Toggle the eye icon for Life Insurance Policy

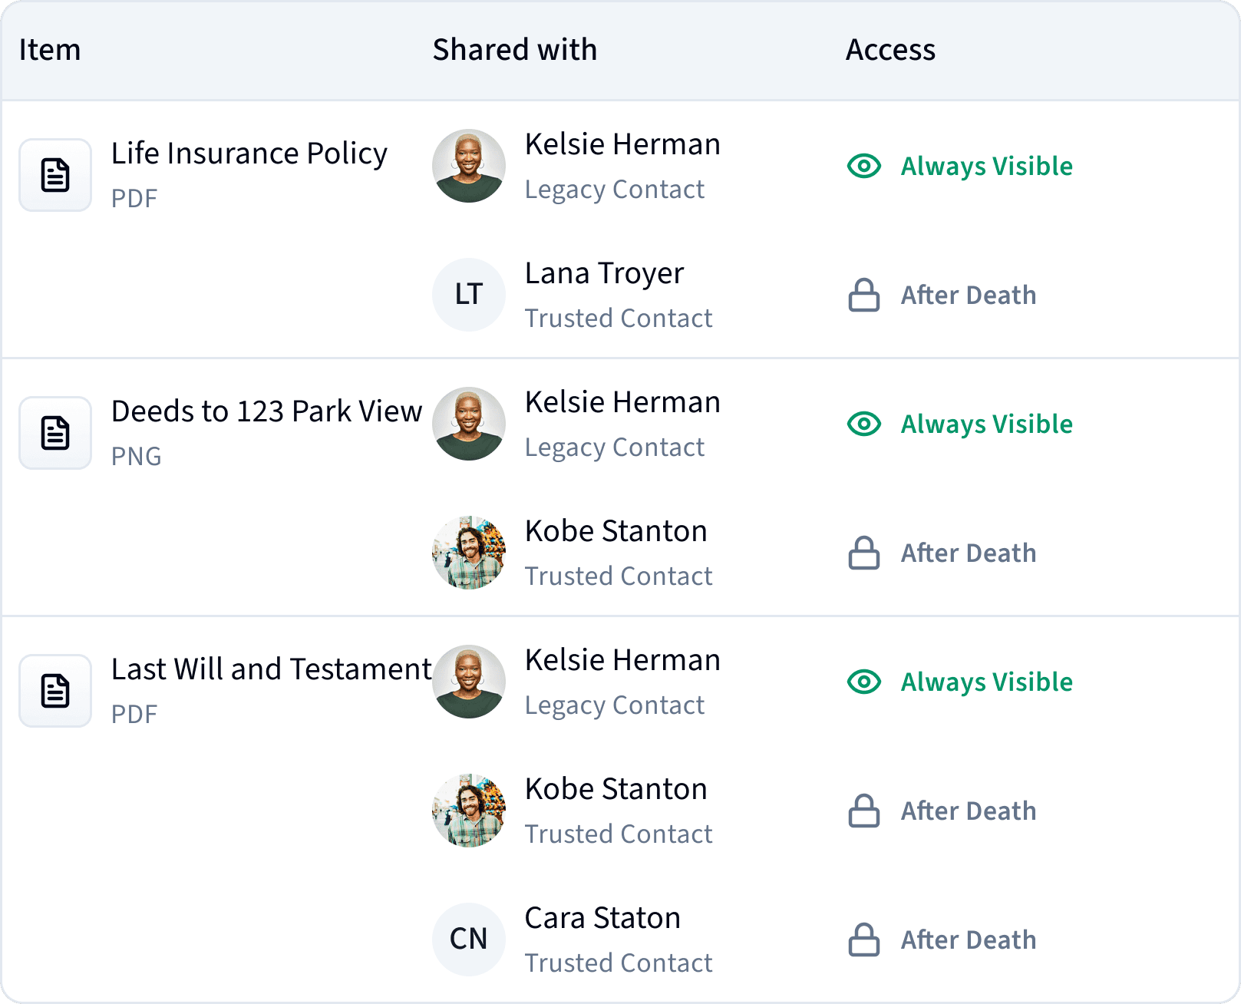point(864,166)
